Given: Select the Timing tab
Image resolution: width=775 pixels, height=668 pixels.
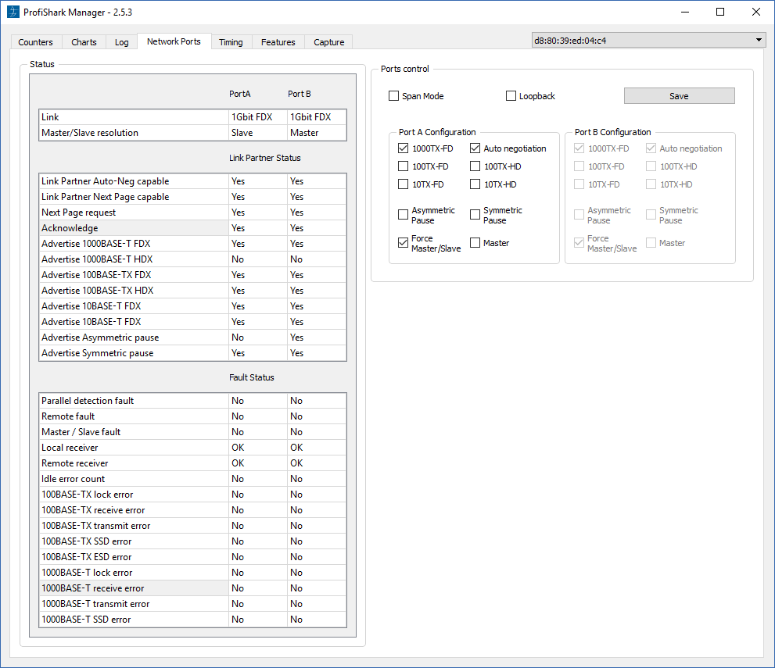Looking at the screenshot, I should coord(231,42).
